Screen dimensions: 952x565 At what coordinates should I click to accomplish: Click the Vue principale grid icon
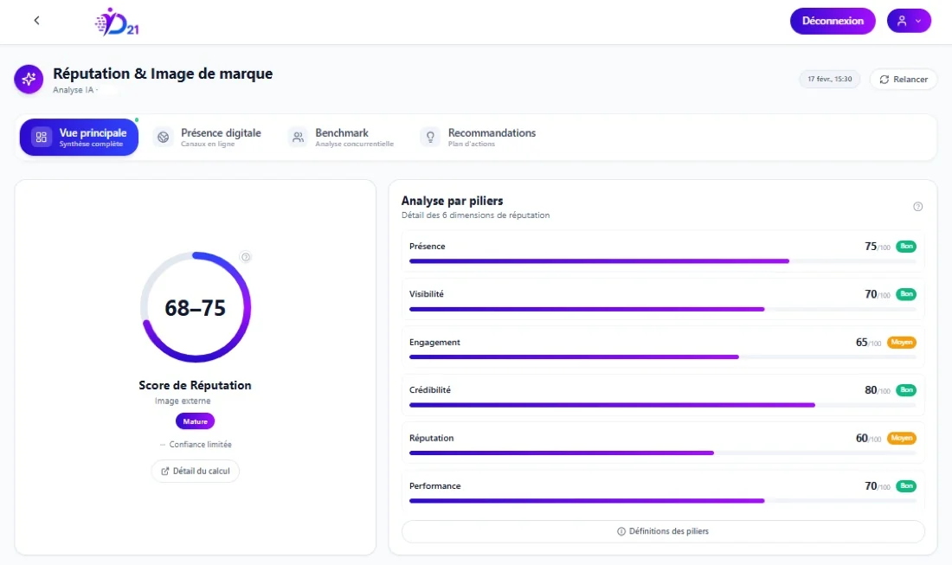42,138
